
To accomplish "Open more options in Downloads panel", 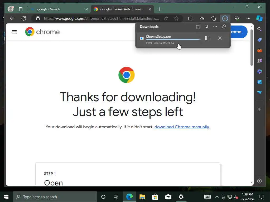I will coord(215,27).
